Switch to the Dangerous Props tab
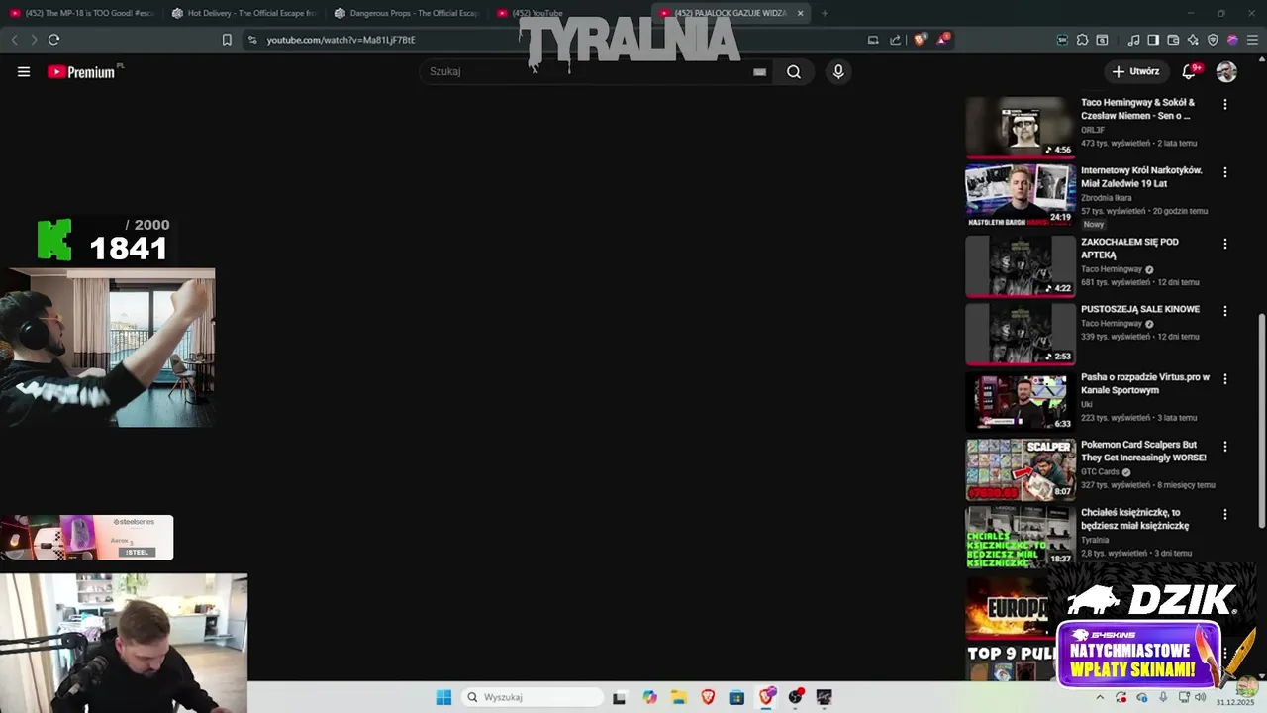 click(x=406, y=13)
